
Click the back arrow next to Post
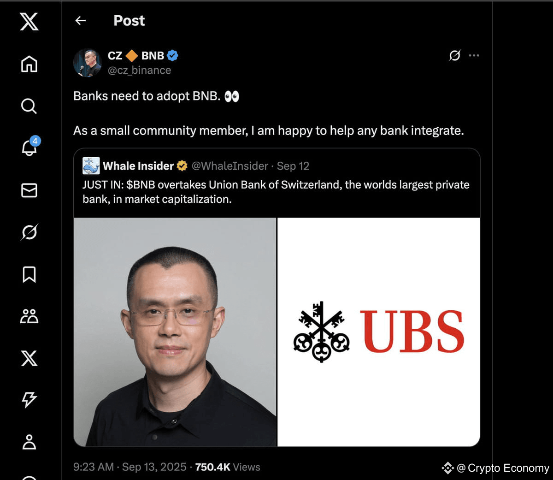[x=81, y=20]
